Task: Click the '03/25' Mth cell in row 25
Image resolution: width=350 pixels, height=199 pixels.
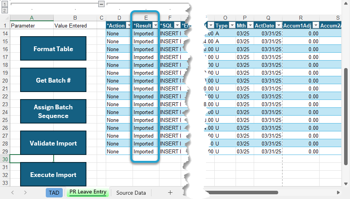Action: pos(245,120)
